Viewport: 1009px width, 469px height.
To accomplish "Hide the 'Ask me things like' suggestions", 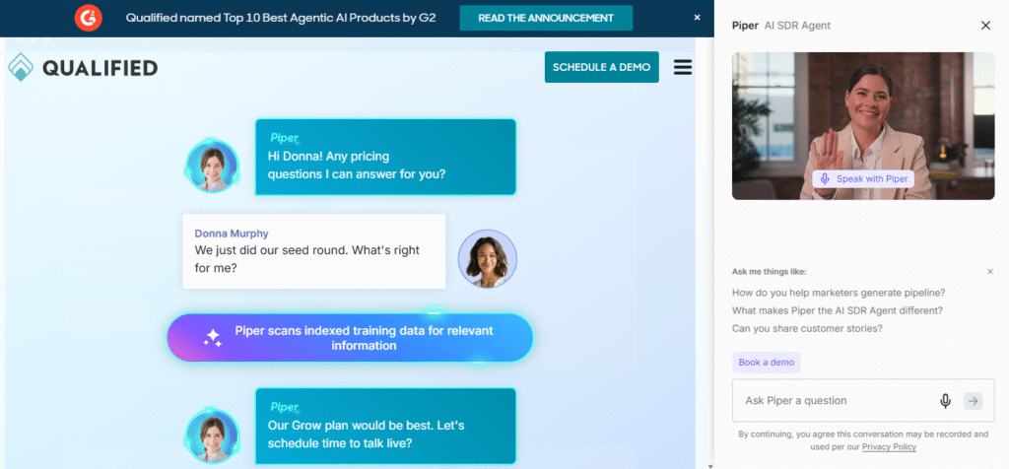I will tap(989, 271).
